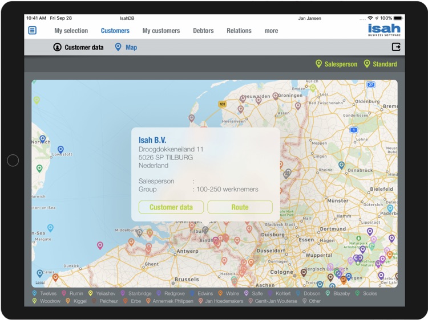
Task: Click the Customer data person icon
Action: point(57,47)
